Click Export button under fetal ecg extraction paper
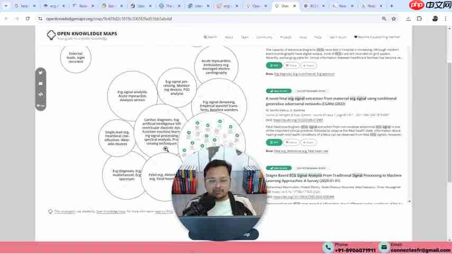The width and height of the screenshot is (452, 254). point(308,142)
